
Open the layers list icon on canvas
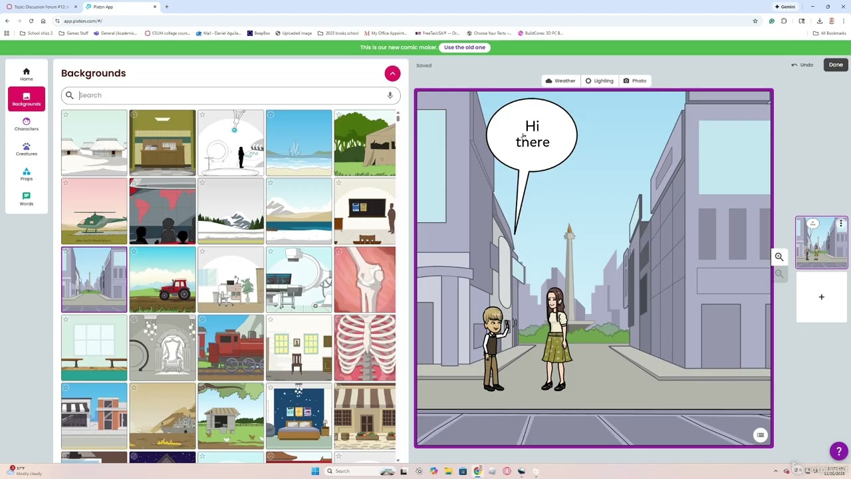[x=761, y=435]
